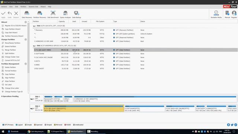Screen dimensions: 238x134
Task: Click the Discard X icon
Action: point(16,13)
